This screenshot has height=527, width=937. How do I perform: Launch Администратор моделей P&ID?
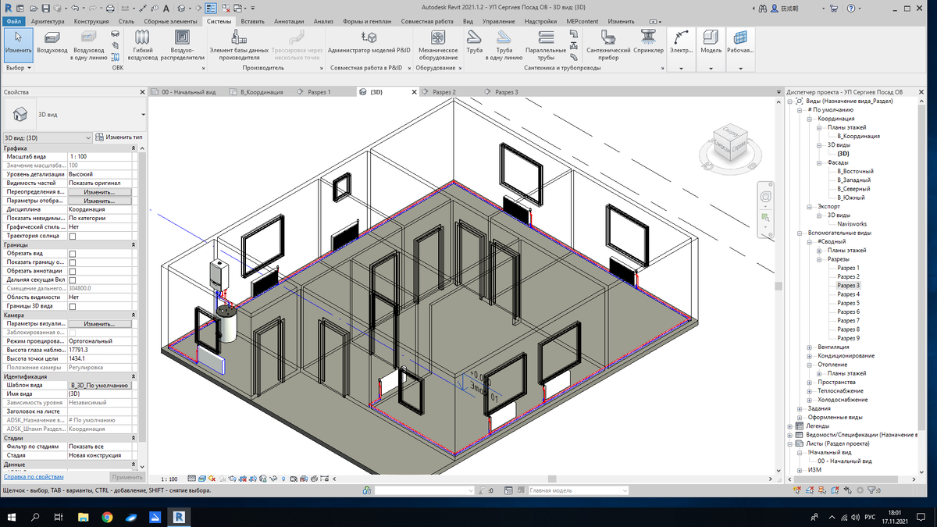point(369,44)
